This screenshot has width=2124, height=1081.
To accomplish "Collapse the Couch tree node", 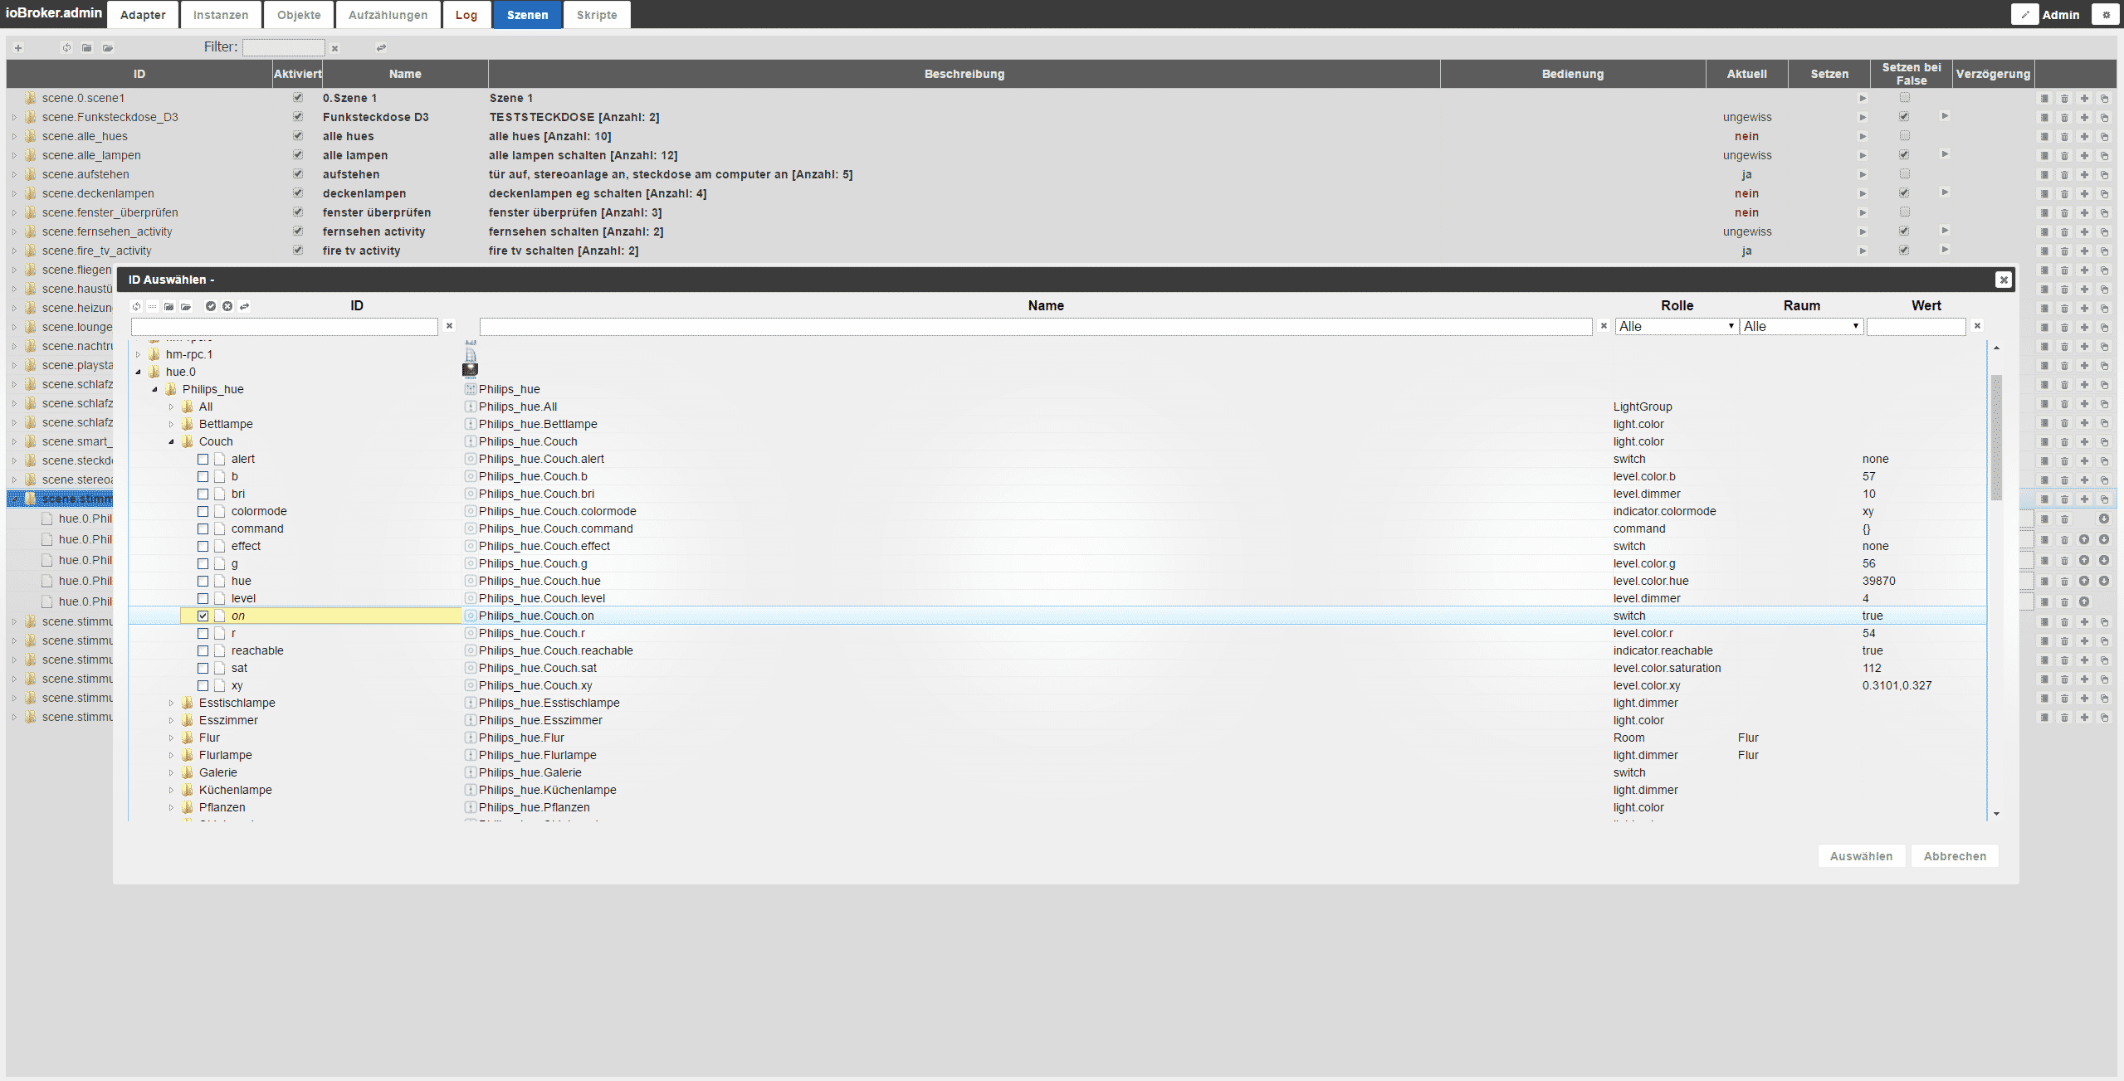I will (x=172, y=441).
